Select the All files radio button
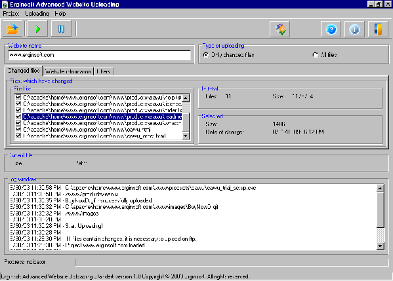Image resolution: width=393 pixels, height=281 pixels. 315,55
